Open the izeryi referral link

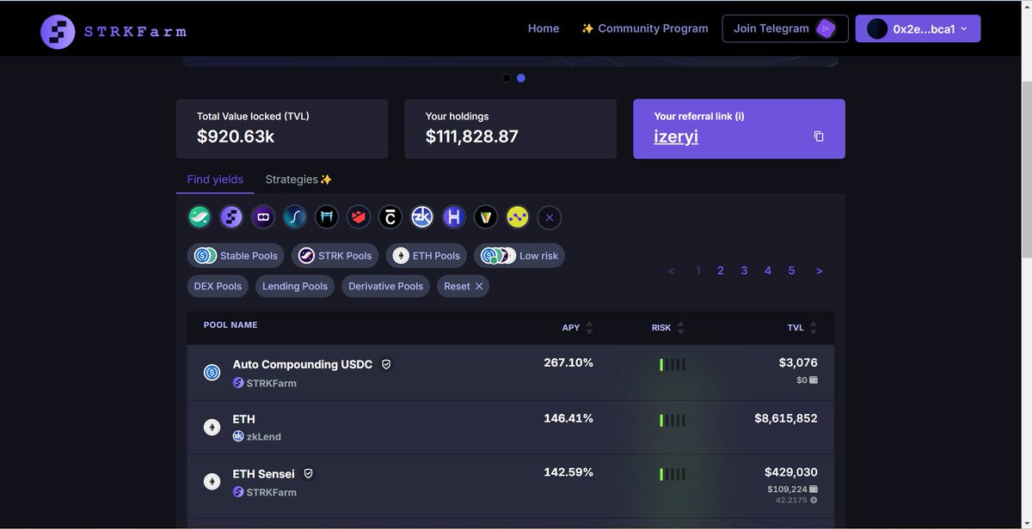(x=677, y=136)
